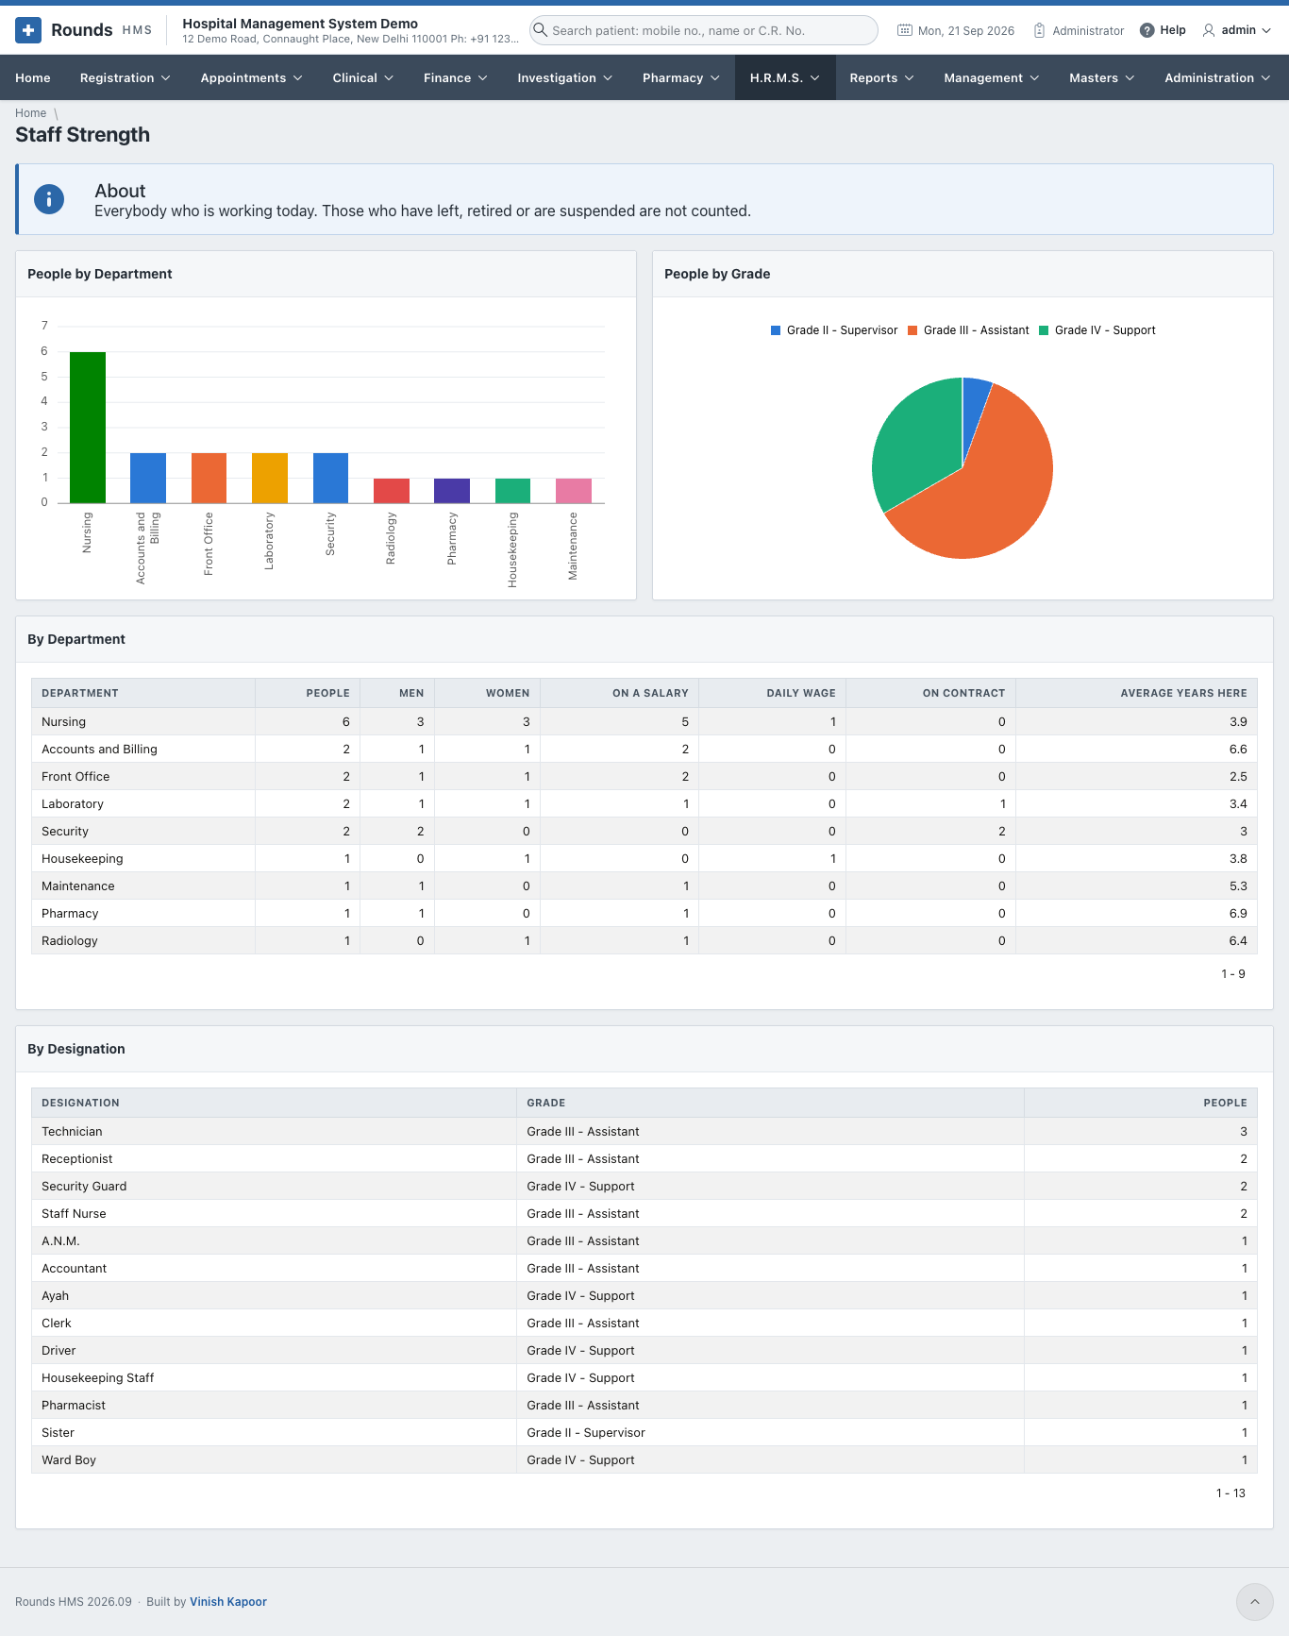Click the Administrator role label
The image size is (1289, 1636).
coord(1088,31)
